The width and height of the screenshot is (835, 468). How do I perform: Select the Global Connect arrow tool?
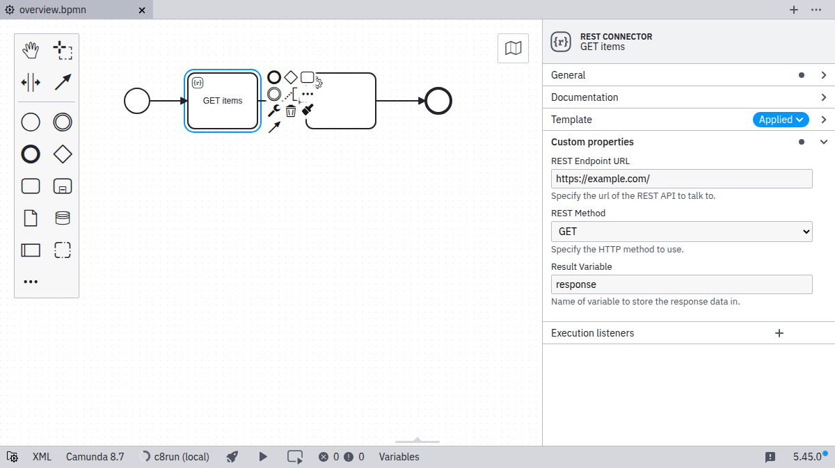point(63,82)
